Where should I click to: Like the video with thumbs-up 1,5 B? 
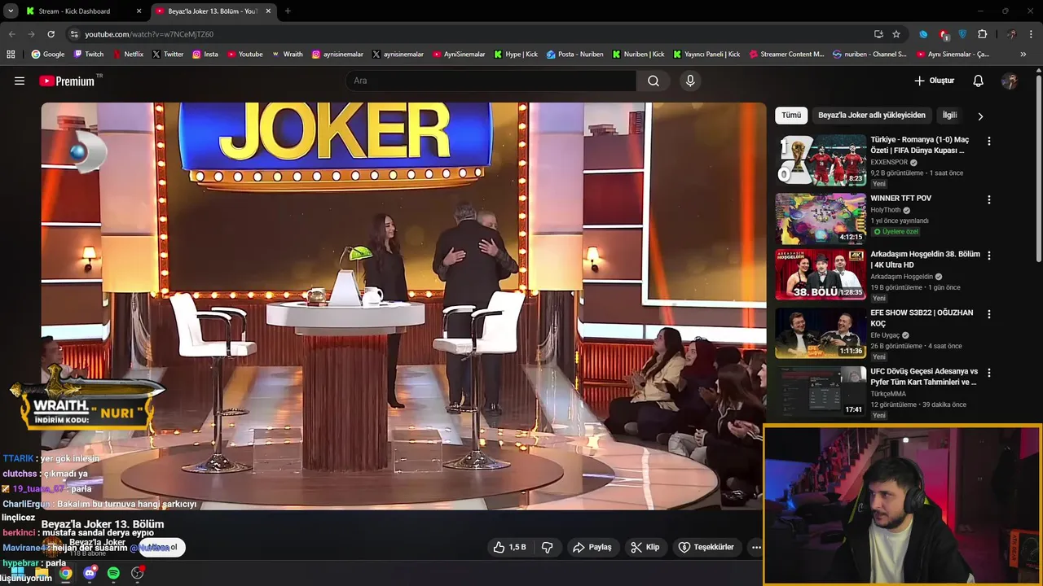[509, 547]
